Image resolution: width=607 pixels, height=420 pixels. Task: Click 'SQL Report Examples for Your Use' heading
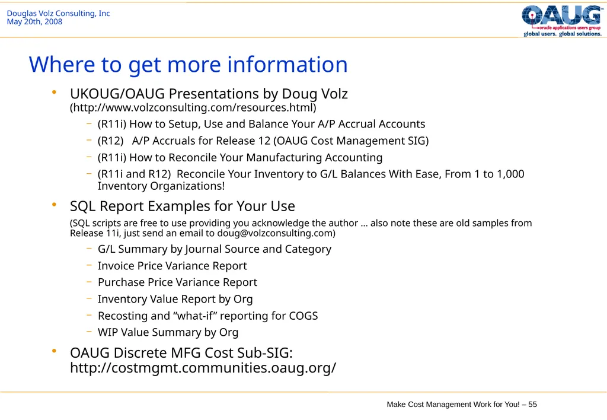tap(183, 206)
